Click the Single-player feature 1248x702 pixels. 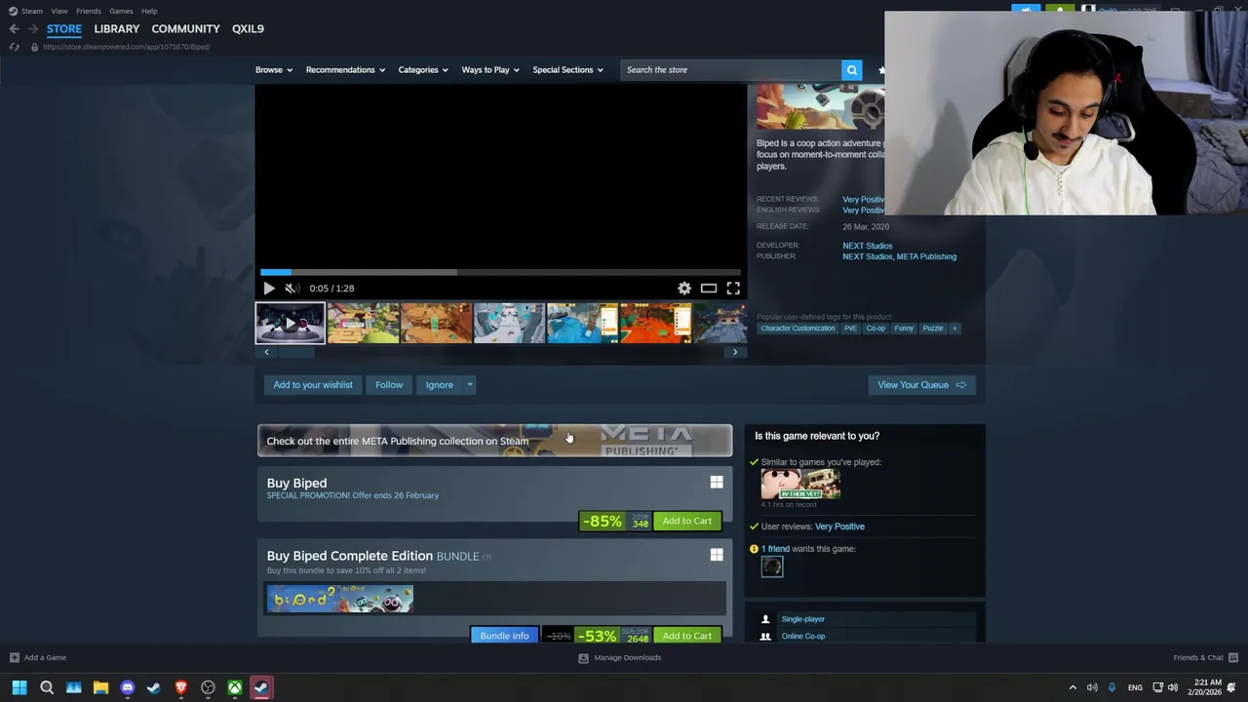coord(802,619)
